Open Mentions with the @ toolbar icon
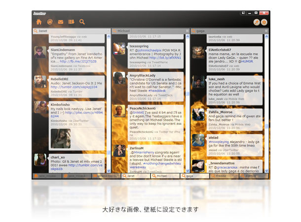The height and width of the screenshot is (222, 301). pyautogui.click(x=50, y=22)
